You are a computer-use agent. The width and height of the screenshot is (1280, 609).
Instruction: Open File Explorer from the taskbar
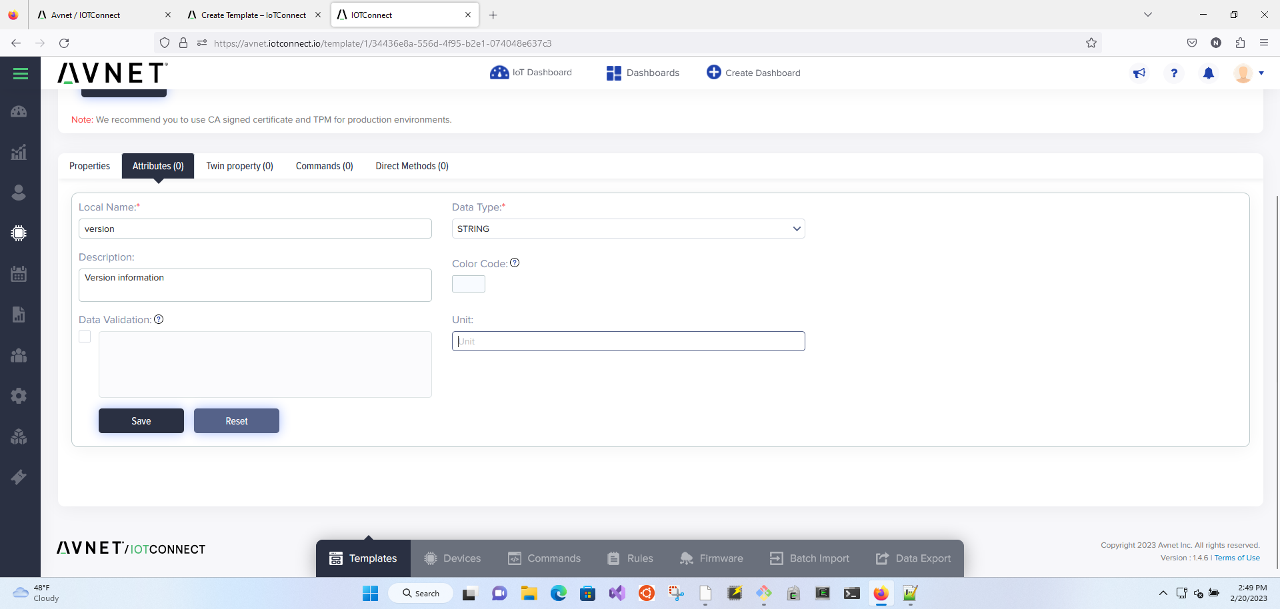(x=529, y=593)
